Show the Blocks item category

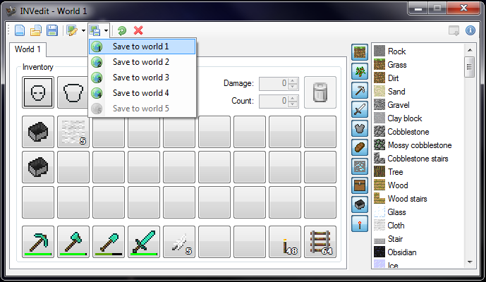360,52
